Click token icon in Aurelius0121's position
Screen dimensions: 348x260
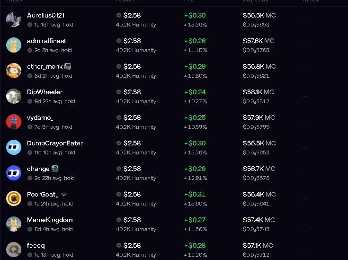point(119,15)
